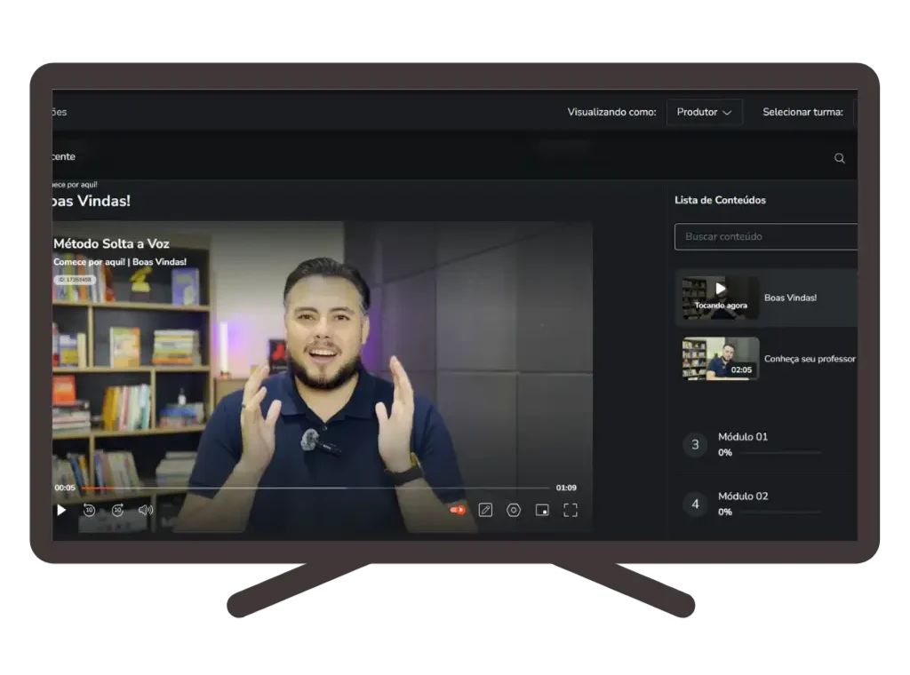Click the Buscar conteúdo search field
This screenshot has height=675, width=910.
click(x=764, y=236)
